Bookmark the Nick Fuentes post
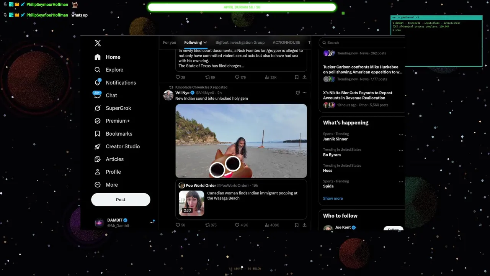Image resolution: width=490 pixels, height=276 pixels. click(297, 77)
